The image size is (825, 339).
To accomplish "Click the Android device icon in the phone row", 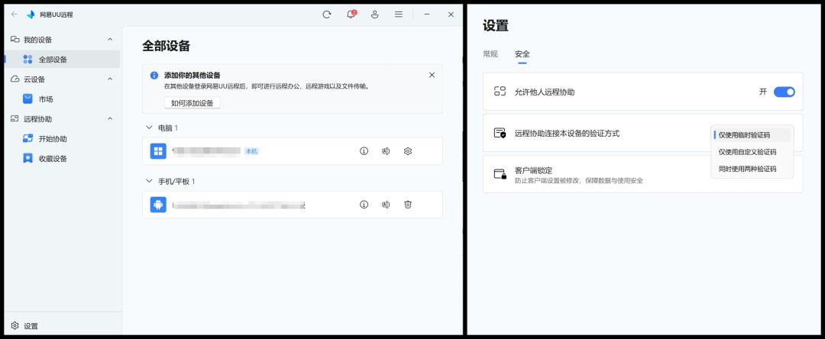I will click(158, 205).
